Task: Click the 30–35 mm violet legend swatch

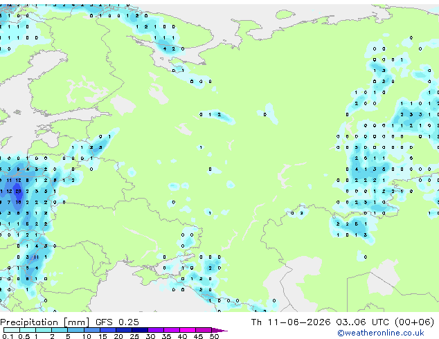Action: [156, 330]
